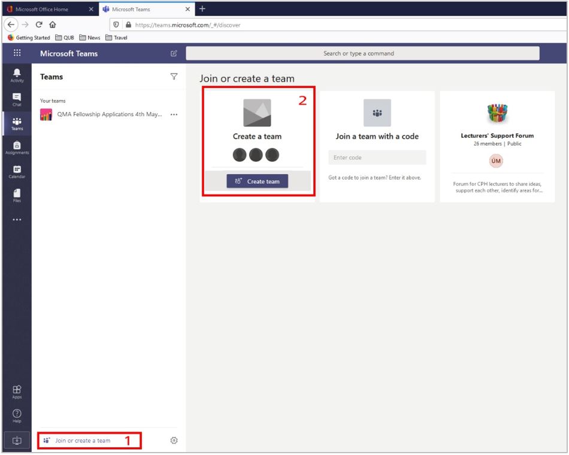Open the Calendar from sidebar
This screenshot has width=569, height=455.
click(x=17, y=171)
